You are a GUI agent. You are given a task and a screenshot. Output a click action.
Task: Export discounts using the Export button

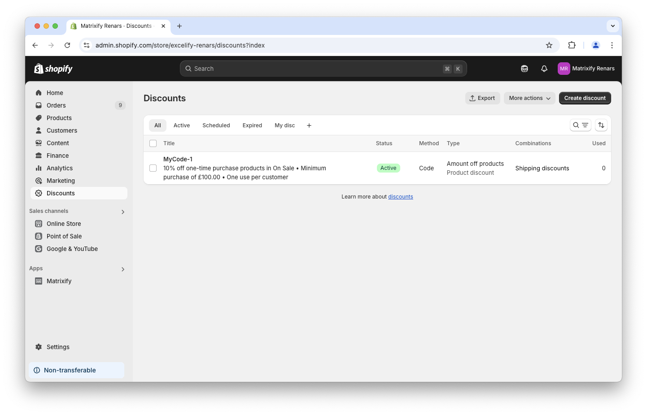click(x=482, y=98)
